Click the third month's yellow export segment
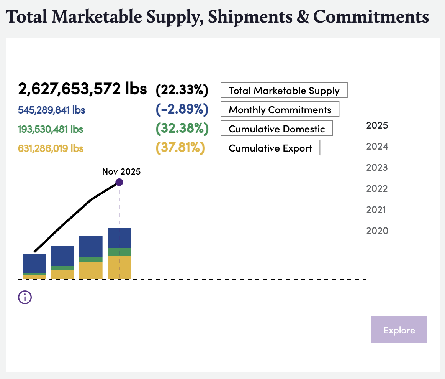This screenshot has width=445, height=379. pyautogui.click(x=91, y=270)
